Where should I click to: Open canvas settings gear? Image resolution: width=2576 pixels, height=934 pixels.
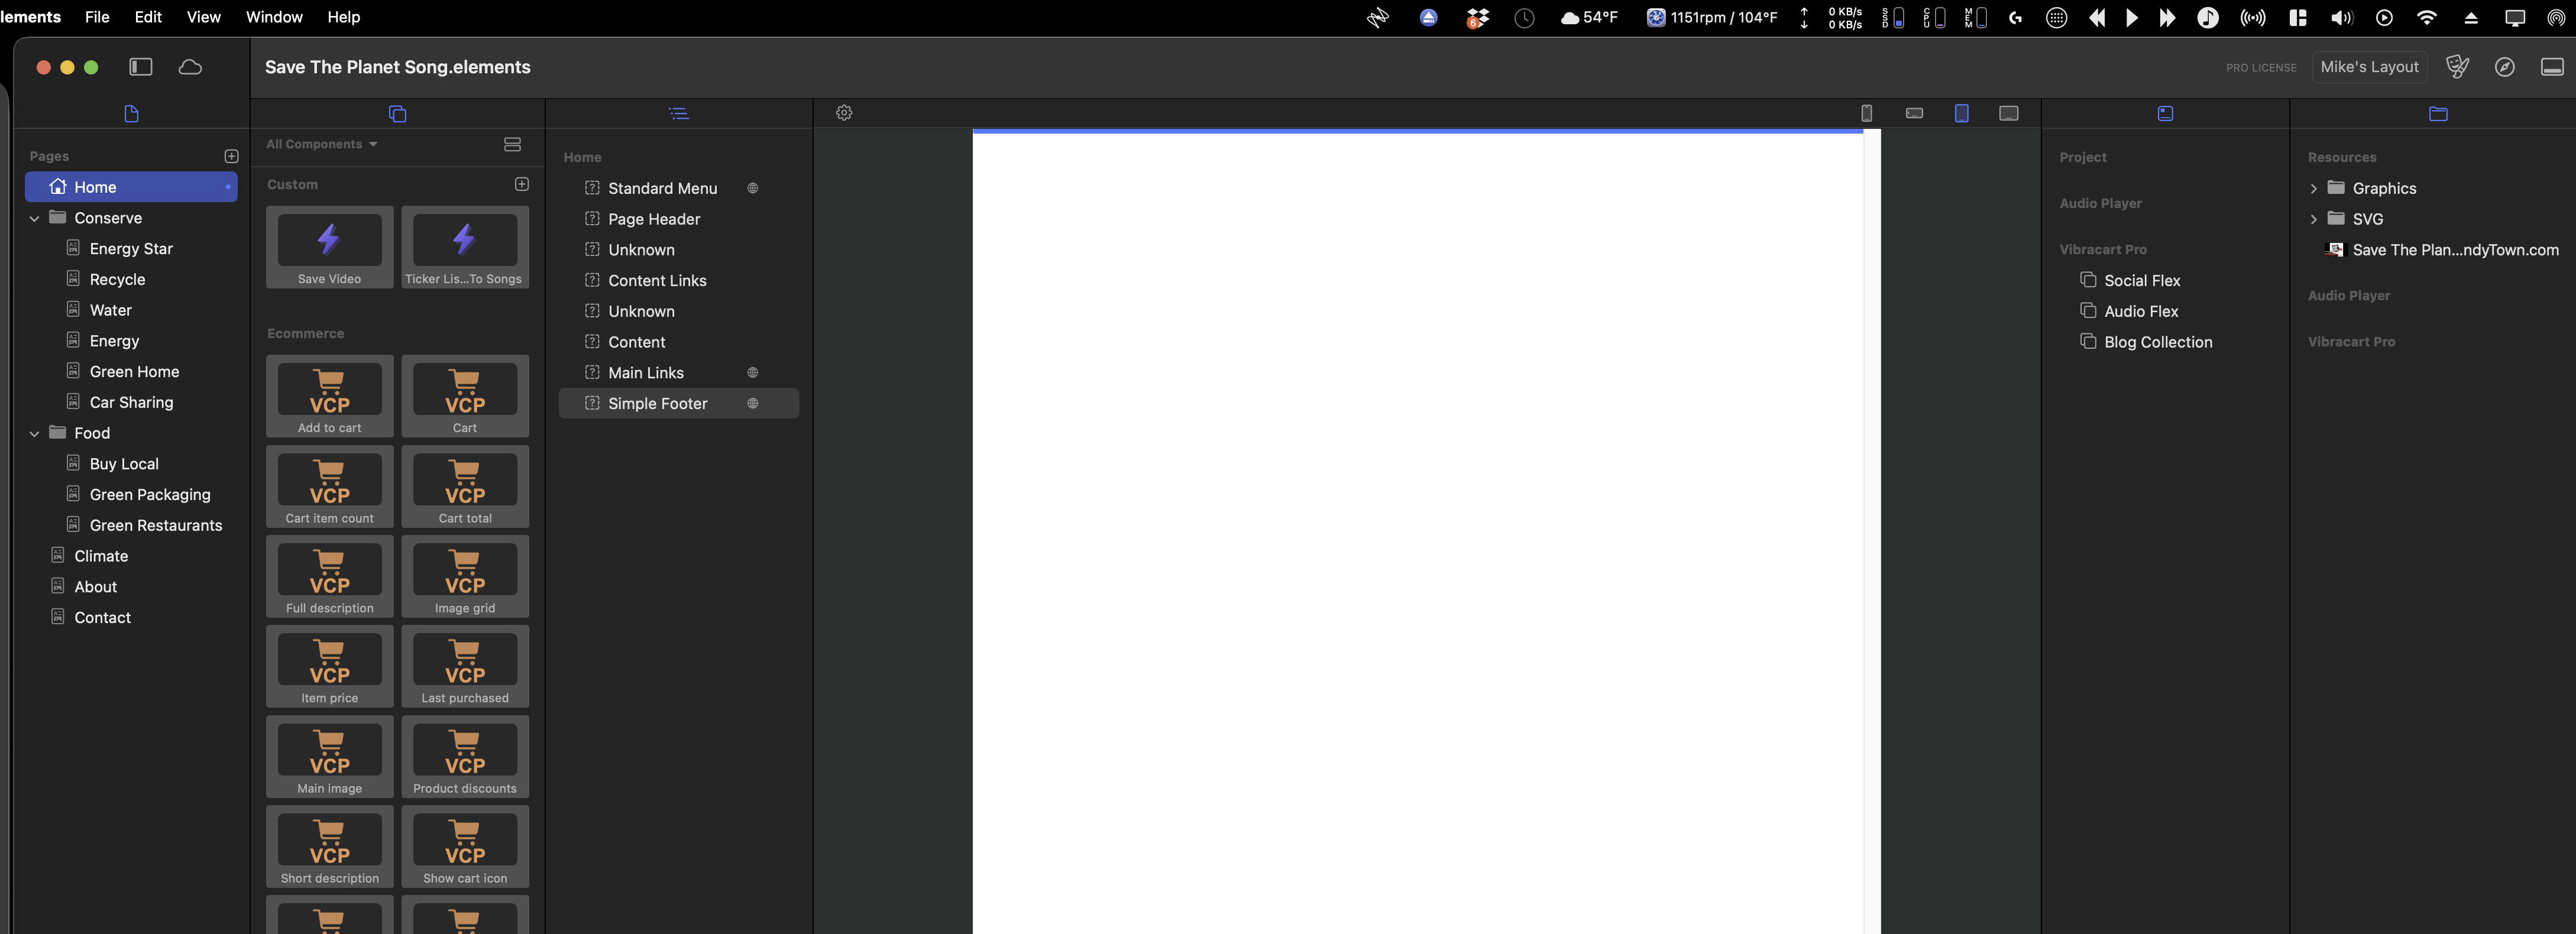coord(844,113)
